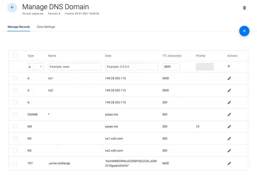The height and width of the screenshot is (177, 257).
Task: Select the checkbox for the ns1 record
Action: point(15,78)
